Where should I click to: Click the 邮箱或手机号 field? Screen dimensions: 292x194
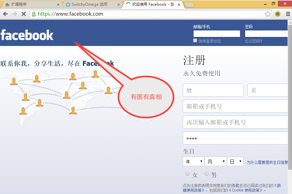pos(235,106)
